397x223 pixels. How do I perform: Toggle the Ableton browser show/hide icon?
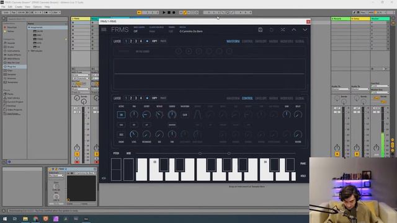4,19
